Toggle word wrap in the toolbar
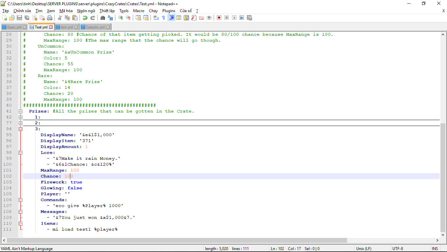Image resolution: width=447 pixels, height=252 pixels. point(156,18)
